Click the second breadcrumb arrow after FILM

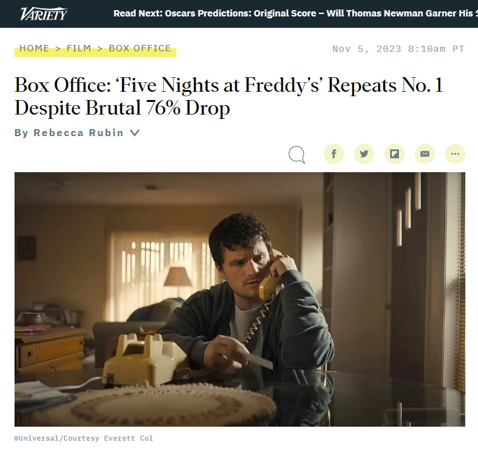(x=100, y=49)
